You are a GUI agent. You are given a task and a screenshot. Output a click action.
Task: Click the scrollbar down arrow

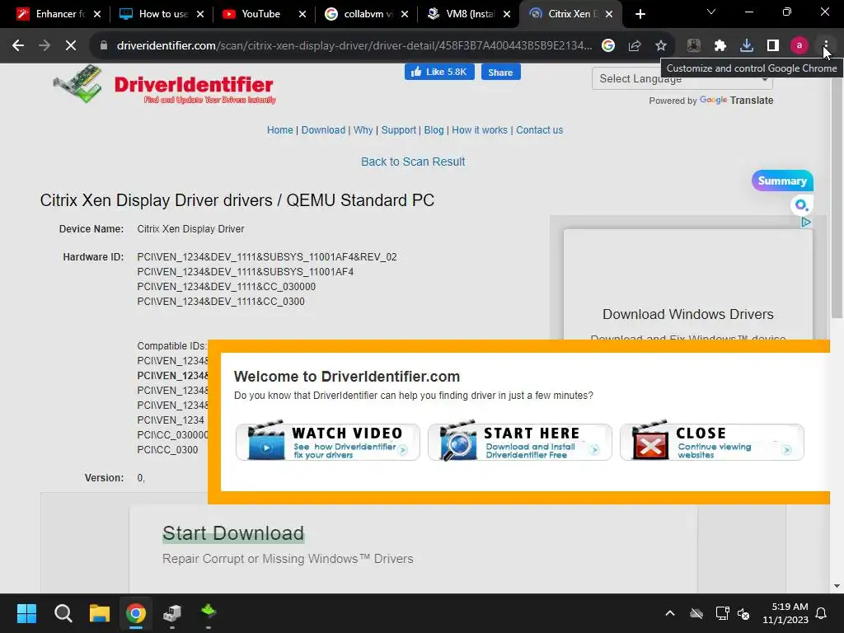click(837, 586)
